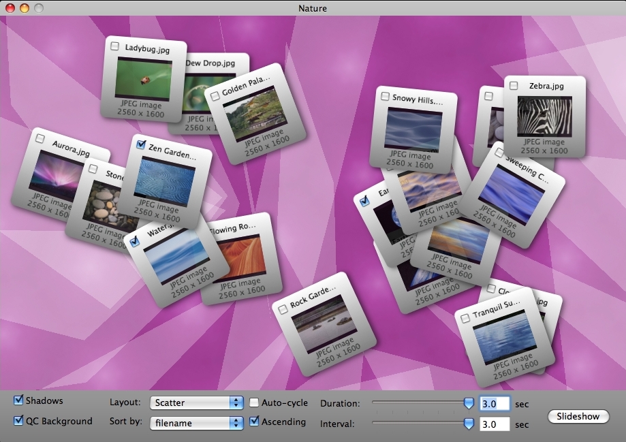The width and height of the screenshot is (626, 442).
Task: Start the Slideshow button
Action: (578, 416)
